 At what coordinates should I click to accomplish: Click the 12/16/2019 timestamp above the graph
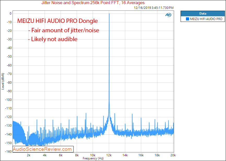tap(154, 8)
